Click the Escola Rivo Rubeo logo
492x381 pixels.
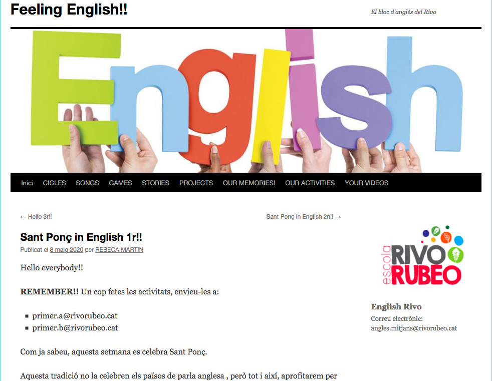(x=421, y=258)
